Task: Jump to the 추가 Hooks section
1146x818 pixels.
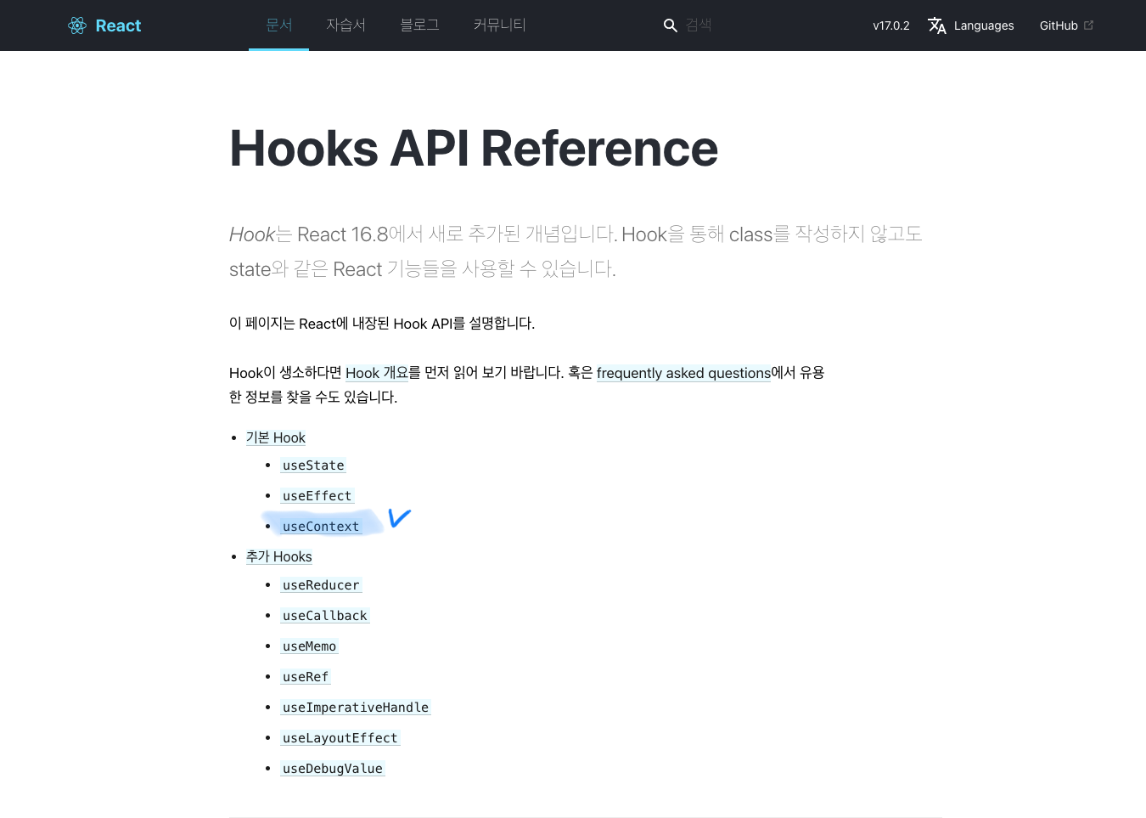Action: coord(279,556)
